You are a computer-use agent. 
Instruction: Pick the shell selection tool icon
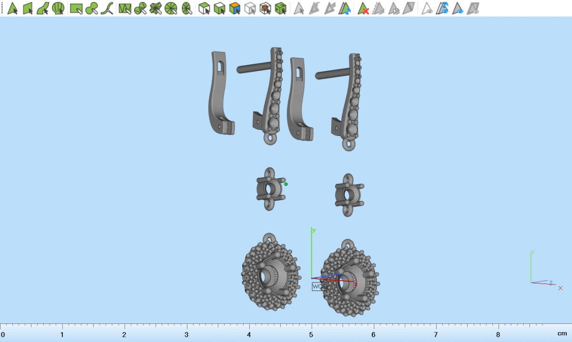coord(58,8)
